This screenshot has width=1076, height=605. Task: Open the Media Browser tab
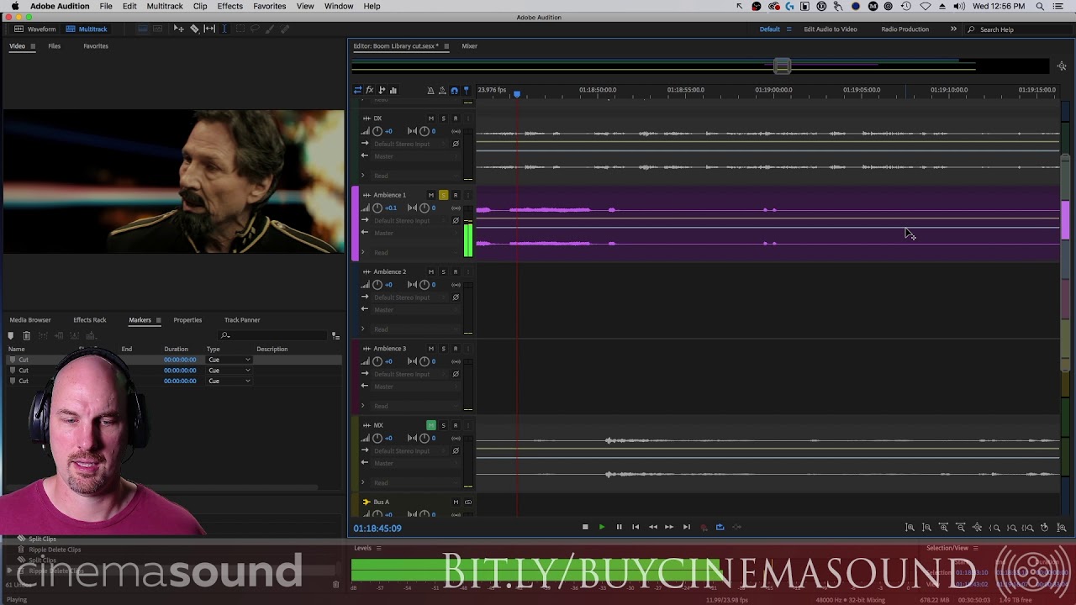point(30,320)
